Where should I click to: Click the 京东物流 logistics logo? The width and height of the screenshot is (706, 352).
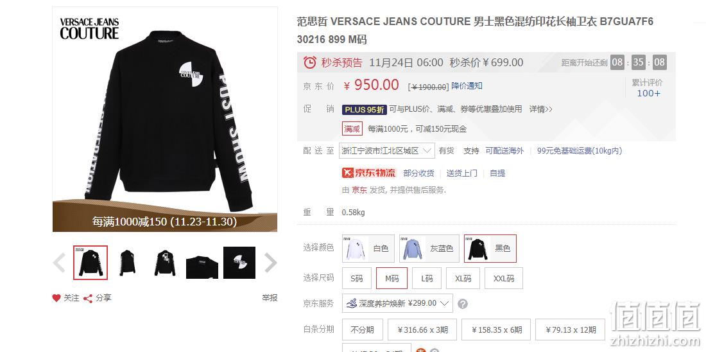click(x=369, y=173)
